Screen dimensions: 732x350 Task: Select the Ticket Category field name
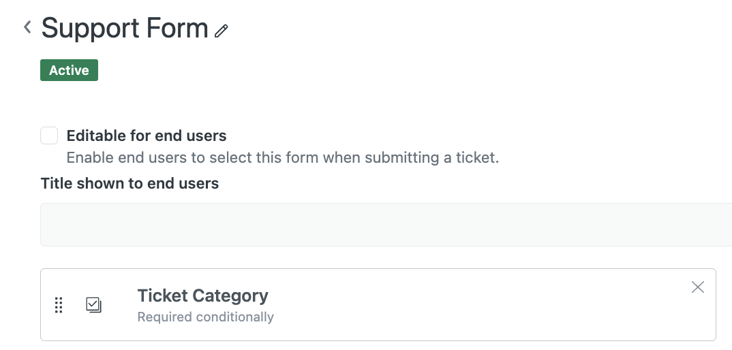(x=202, y=296)
